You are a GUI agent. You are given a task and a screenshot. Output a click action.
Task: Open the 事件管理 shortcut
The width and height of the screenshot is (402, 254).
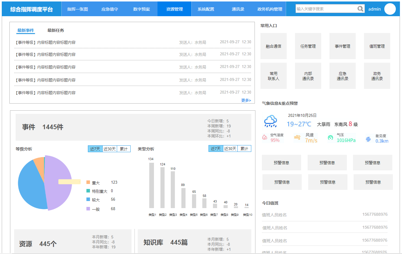click(342, 46)
